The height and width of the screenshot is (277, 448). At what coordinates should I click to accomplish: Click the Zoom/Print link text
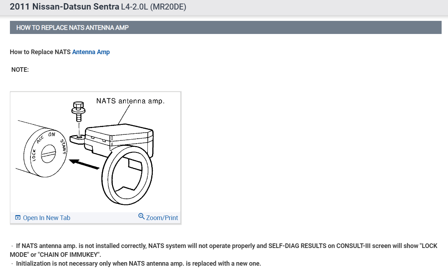[x=162, y=218]
